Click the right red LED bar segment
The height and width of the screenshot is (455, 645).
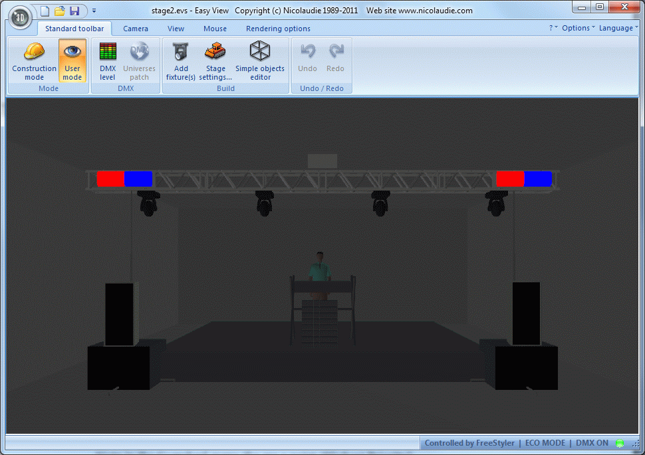pos(510,179)
